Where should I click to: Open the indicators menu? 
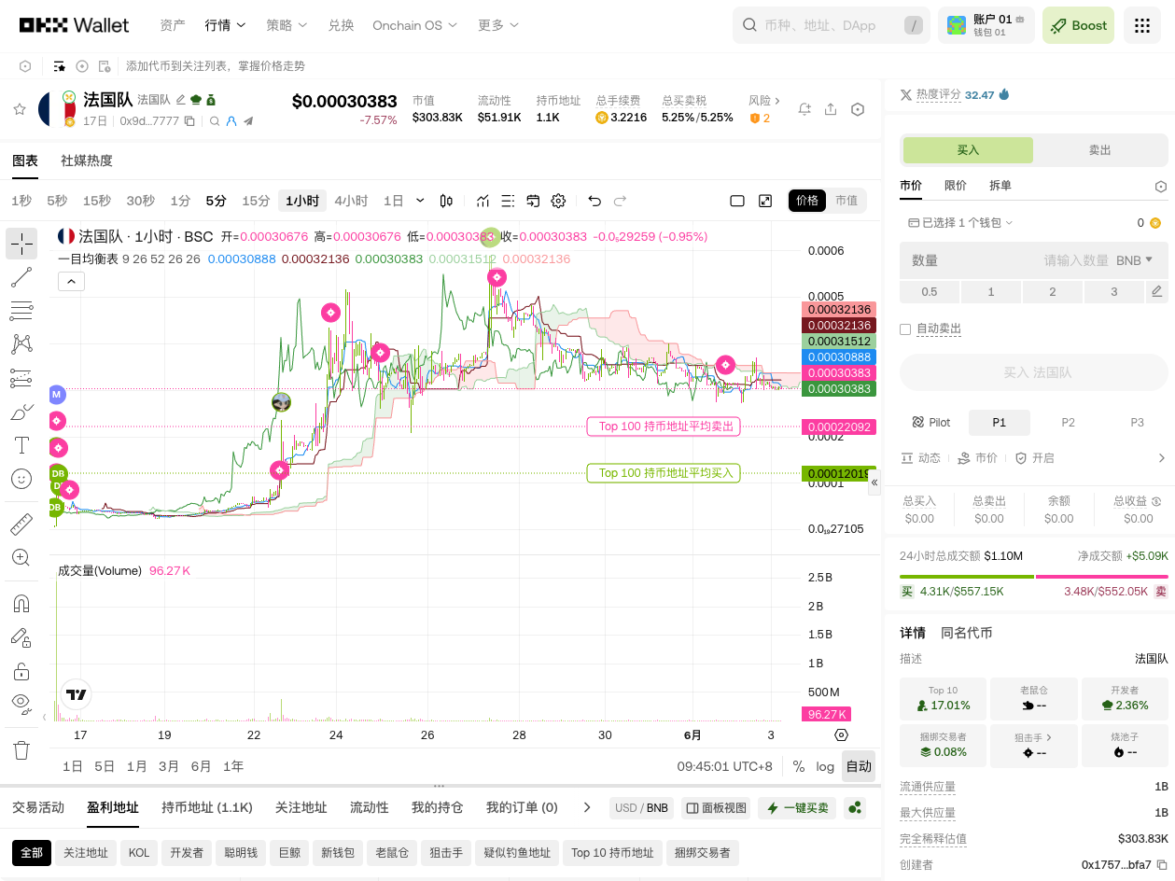click(x=483, y=201)
